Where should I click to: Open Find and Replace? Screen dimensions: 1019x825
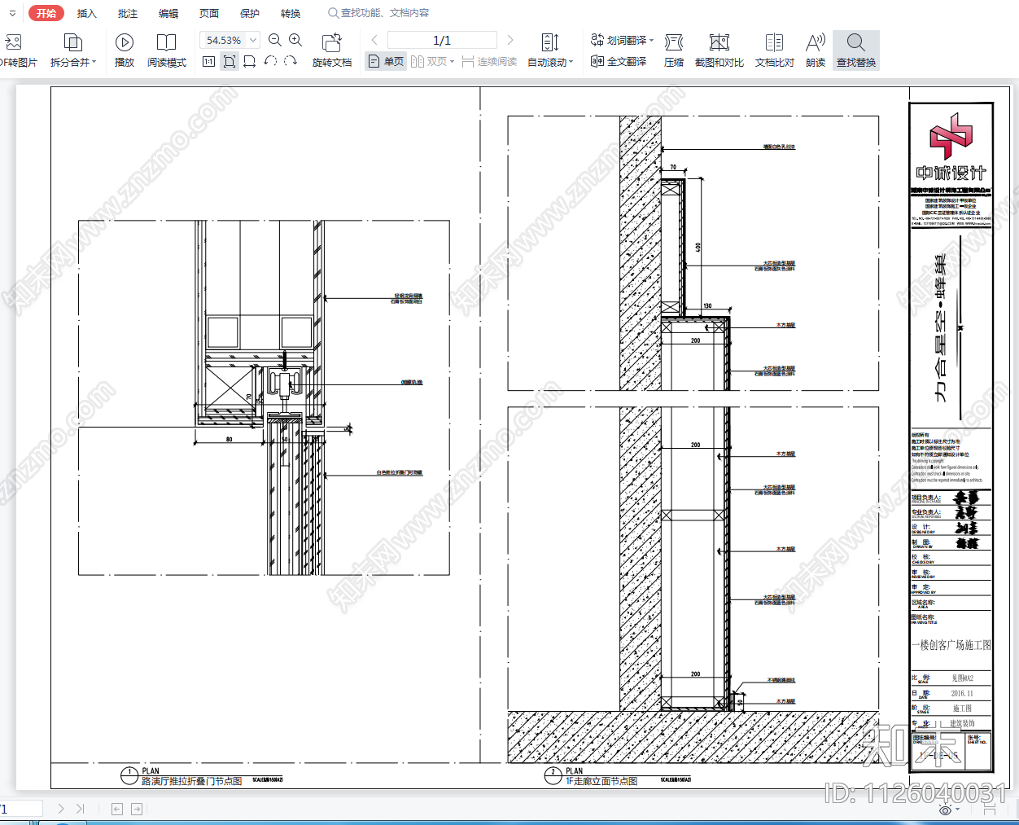(856, 50)
